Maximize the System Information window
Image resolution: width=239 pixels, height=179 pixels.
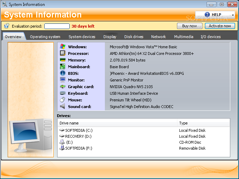[x=222, y=5]
